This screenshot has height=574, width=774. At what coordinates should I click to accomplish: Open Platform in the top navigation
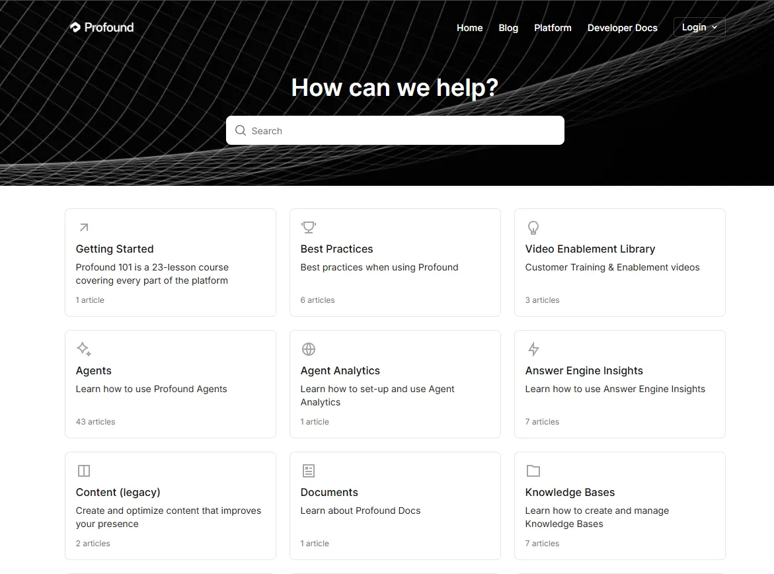coord(553,28)
